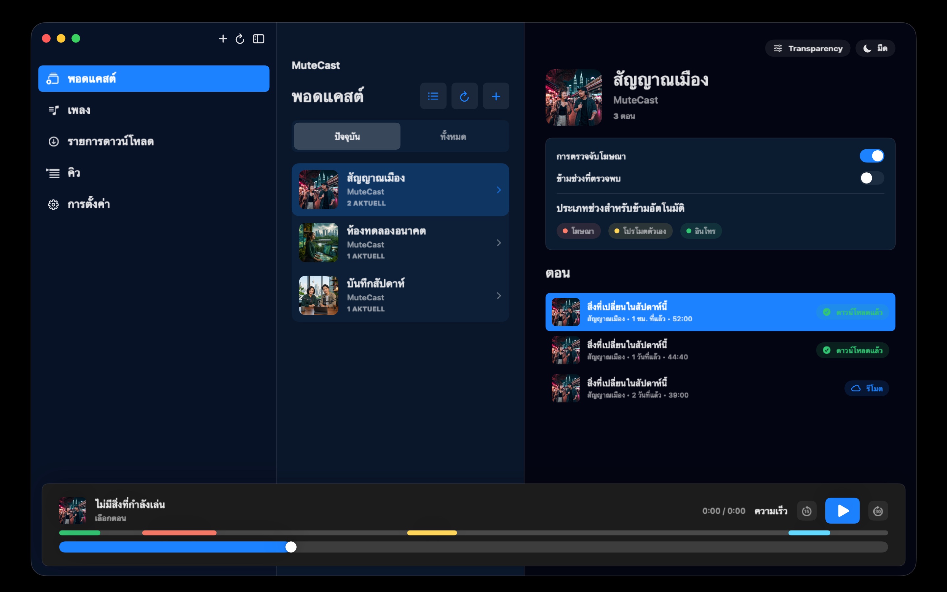Click the refresh icon in sidebar header

point(240,39)
